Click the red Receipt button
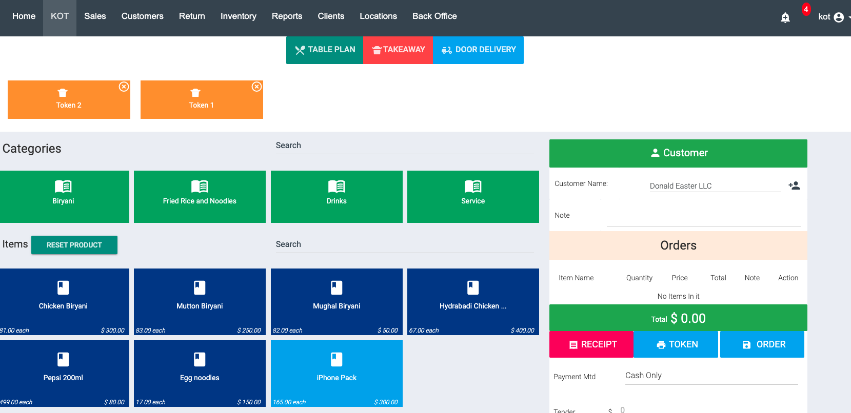The height and width of the screenshot is (413, 851). tap(591, 344)
